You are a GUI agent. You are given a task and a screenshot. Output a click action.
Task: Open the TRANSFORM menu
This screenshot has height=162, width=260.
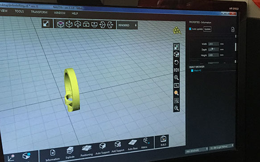[39, 12]
